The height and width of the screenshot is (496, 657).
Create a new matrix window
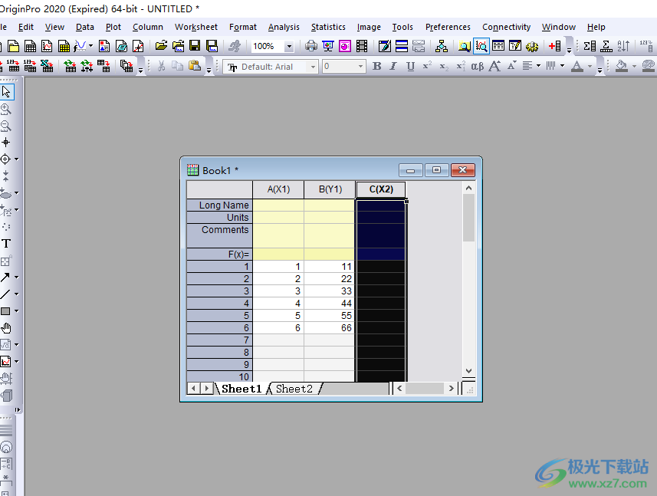point(64,46)
